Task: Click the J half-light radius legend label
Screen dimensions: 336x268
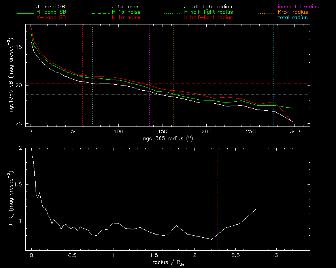Action: point(208,7)
